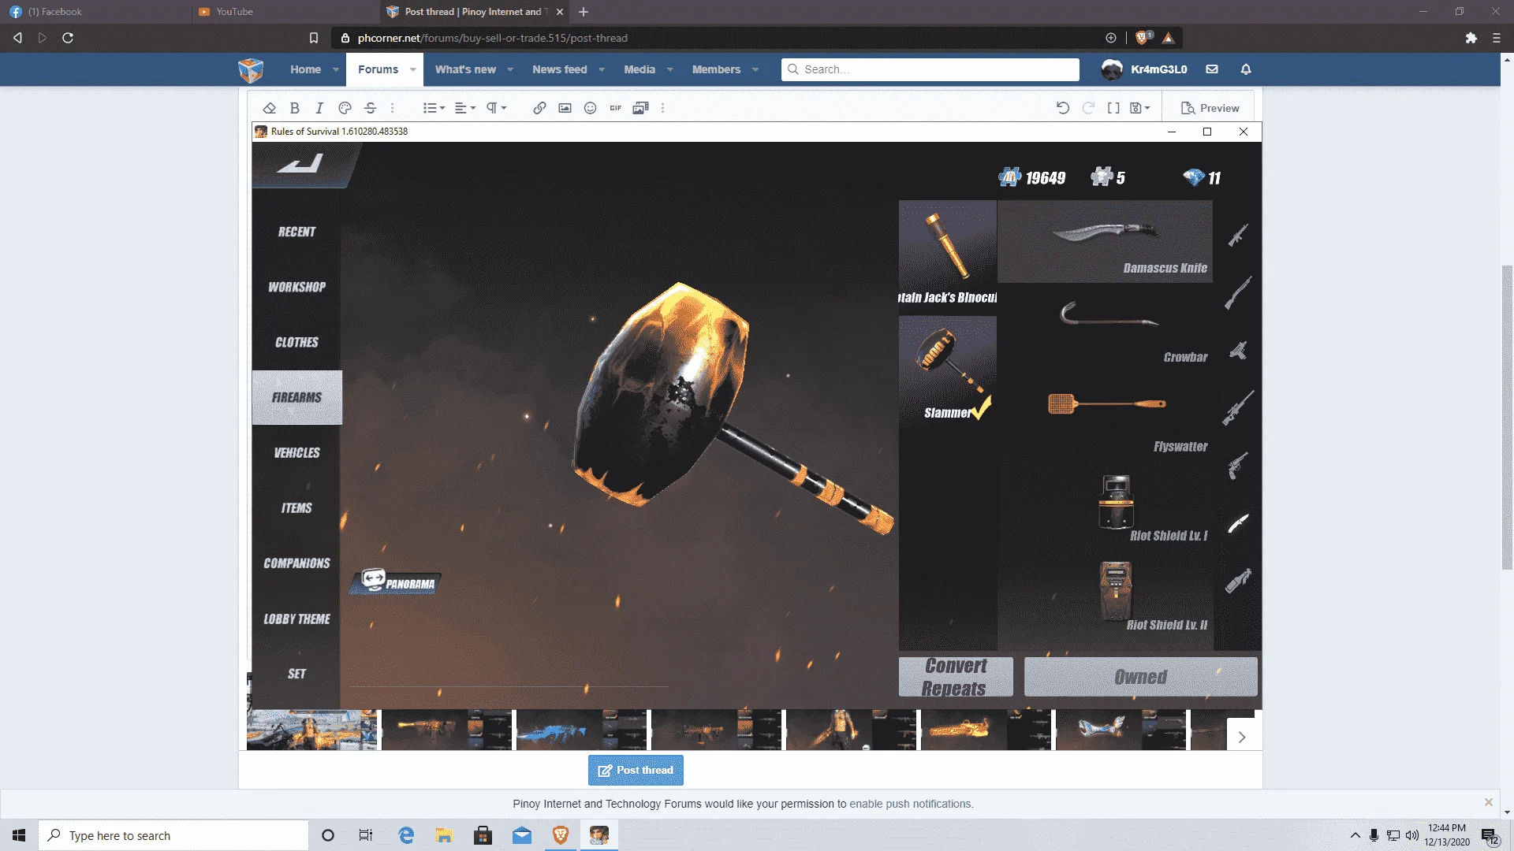The width and height of the screenshot is (1514, 851).
Task: Toggle italic formatting in the editor
Action: 319,108
